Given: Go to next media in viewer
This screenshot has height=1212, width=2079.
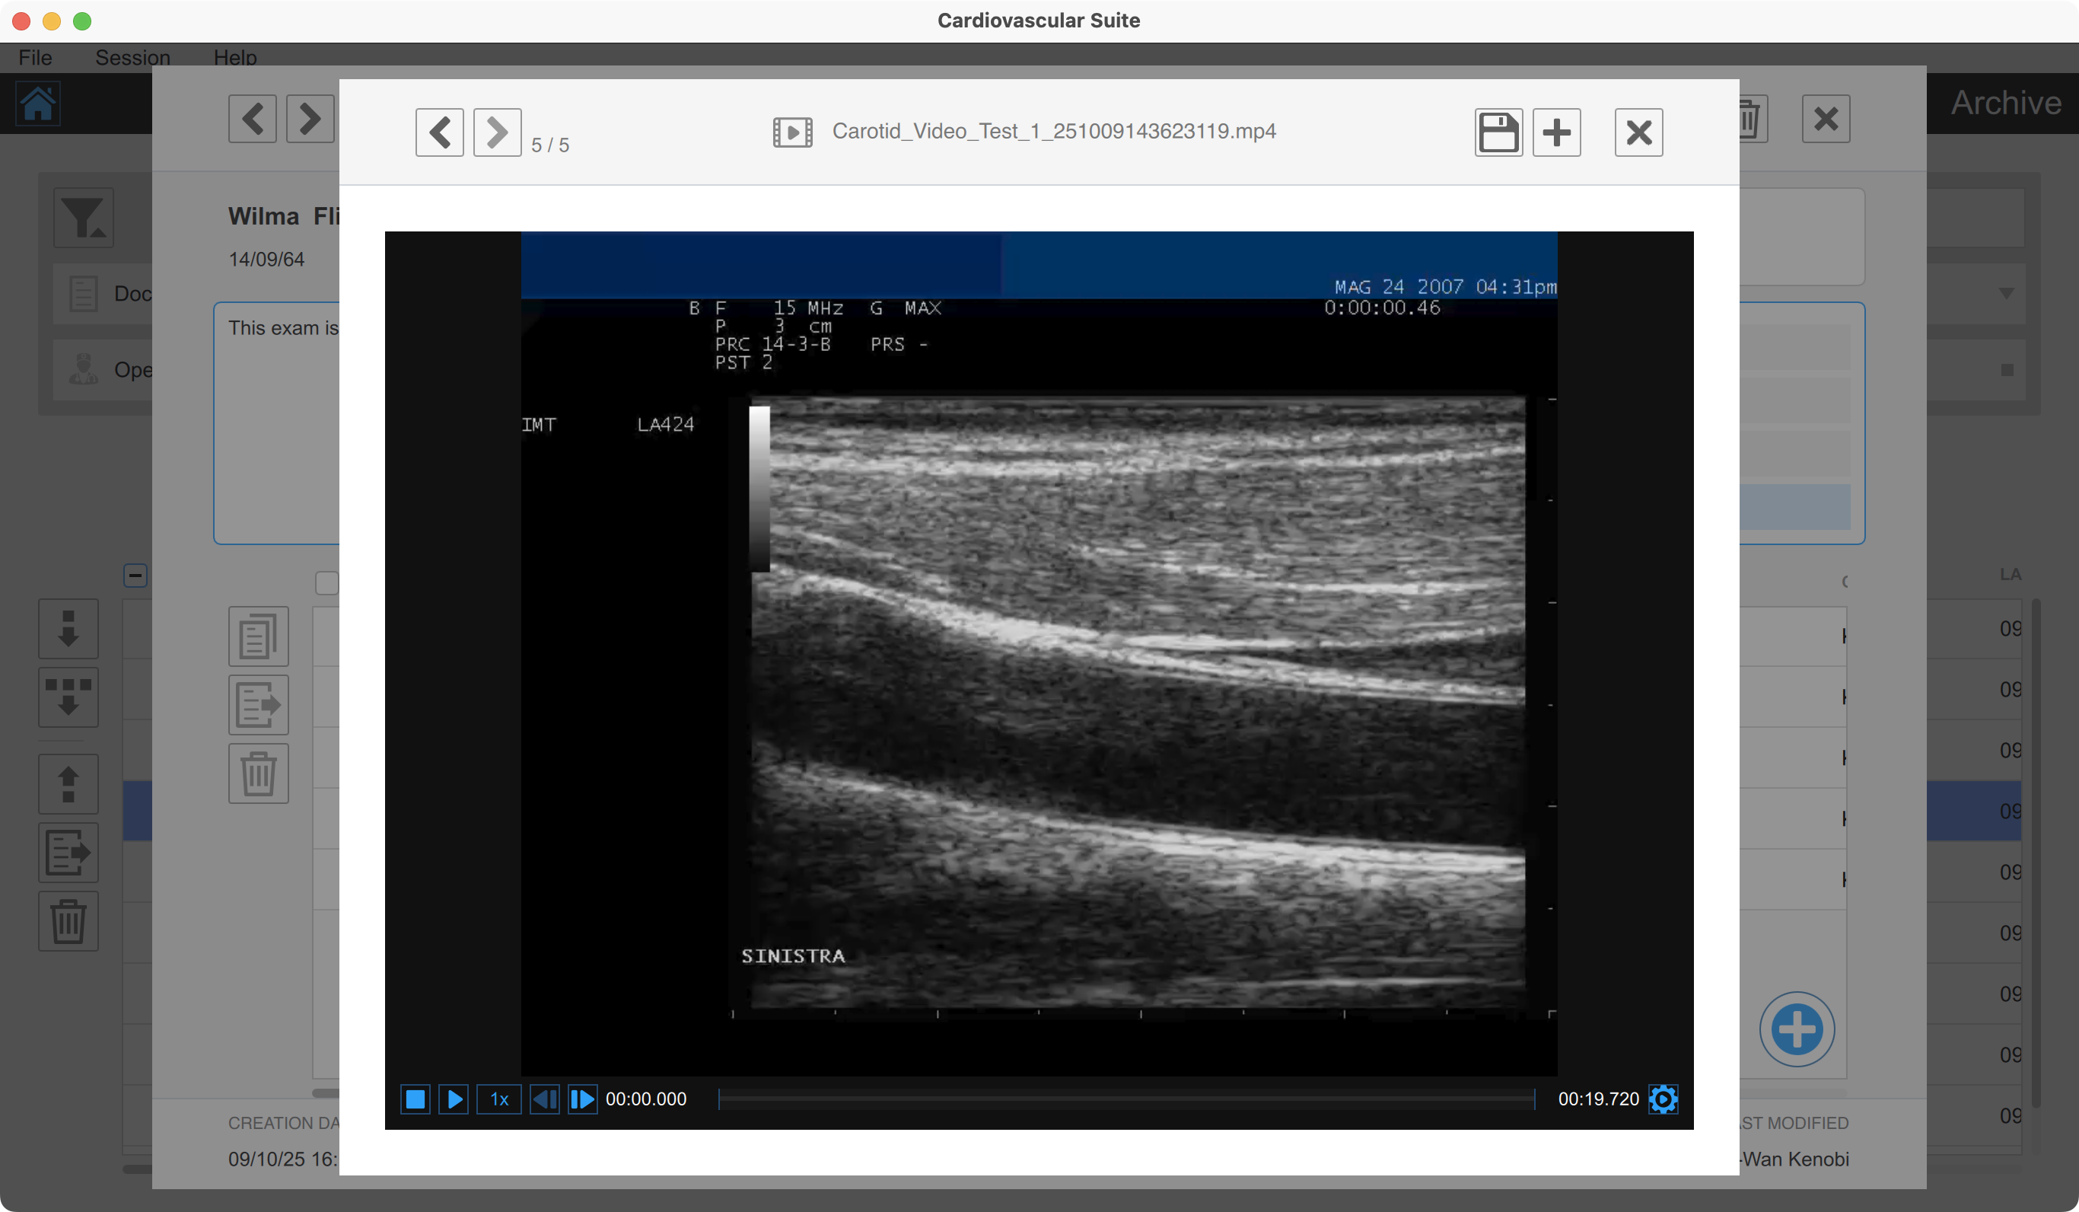Looking at the screenshot, I should (497, 132).
